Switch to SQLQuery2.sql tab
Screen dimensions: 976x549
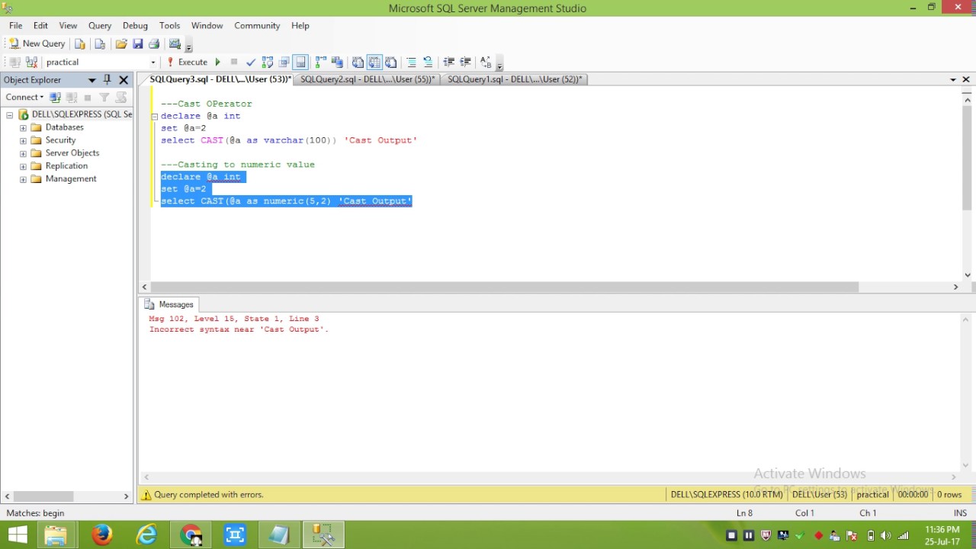[368, 79]
